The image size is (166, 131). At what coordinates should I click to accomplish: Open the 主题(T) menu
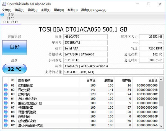(45, 10)
